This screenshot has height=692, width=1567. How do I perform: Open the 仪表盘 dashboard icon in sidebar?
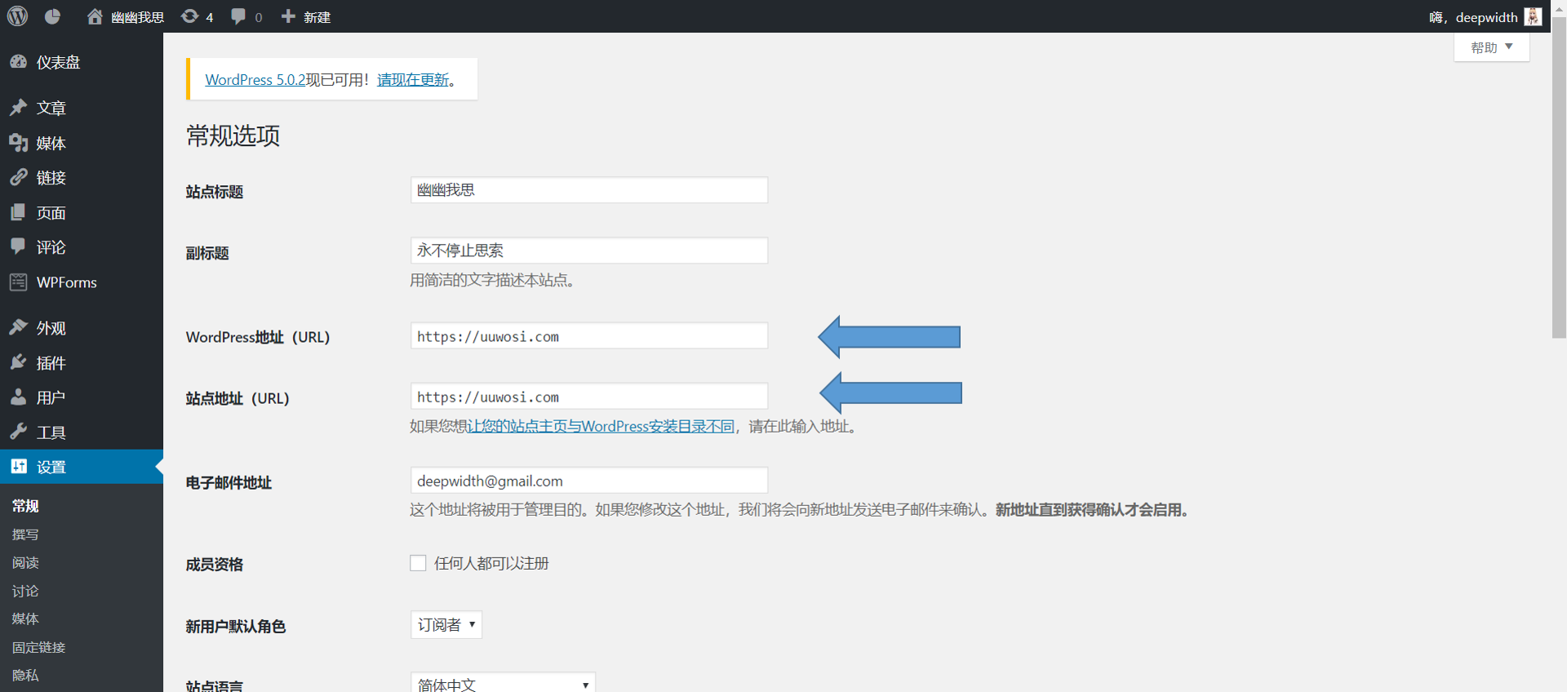click(18, 62)
